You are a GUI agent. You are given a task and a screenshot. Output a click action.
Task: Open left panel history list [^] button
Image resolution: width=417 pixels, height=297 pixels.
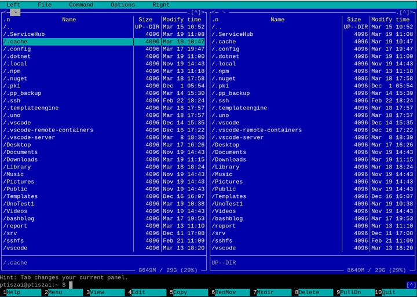(x=196, y=12)
